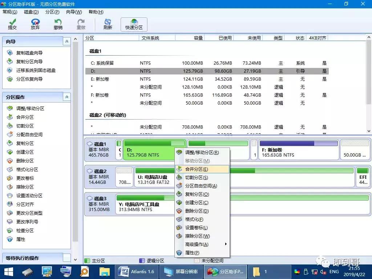Click the 放弃 (Discard) toolbar icon

(x=35, y=24)
